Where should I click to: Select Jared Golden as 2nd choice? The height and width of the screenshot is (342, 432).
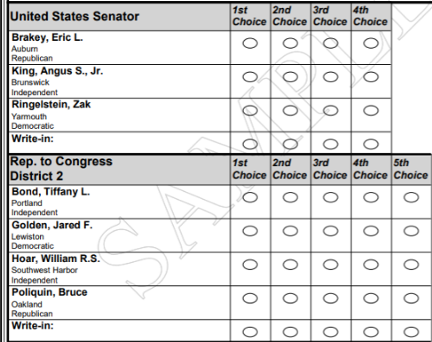[290, 230]
